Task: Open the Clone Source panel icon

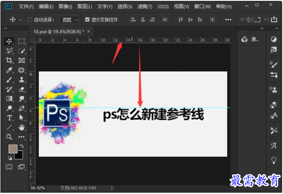Action: (274, 90)
